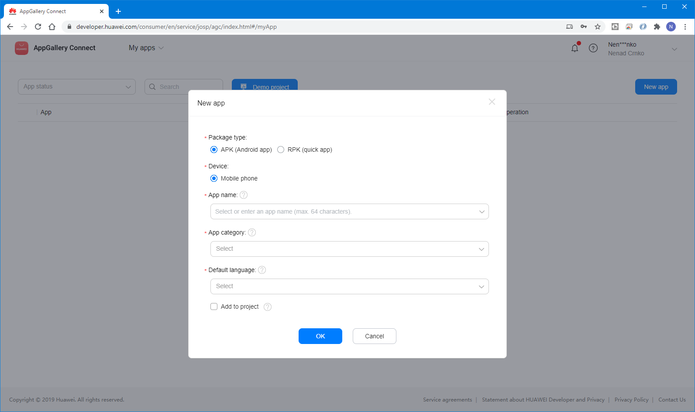Click the Search apps field
Image resolution: width=695 pixels, height=412 pixels.
(184, 87)
